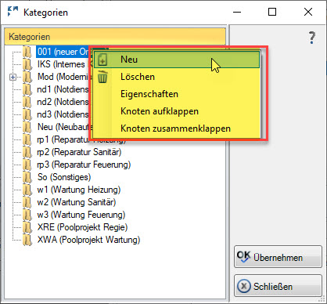The width and height of the screenshot is (327, 304).
Task: Choose Knoten zusammenklappen from context menu
Action: coord(175,128)
